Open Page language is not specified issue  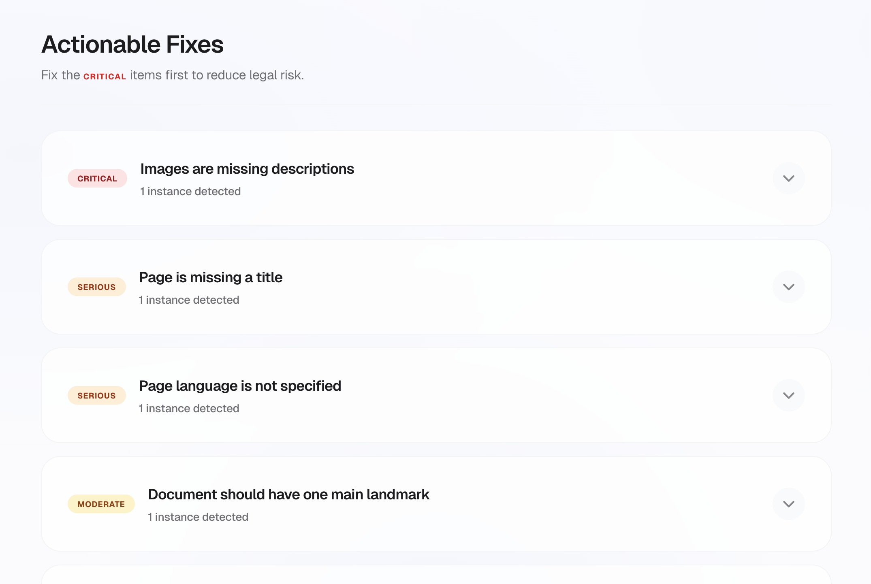240,386
